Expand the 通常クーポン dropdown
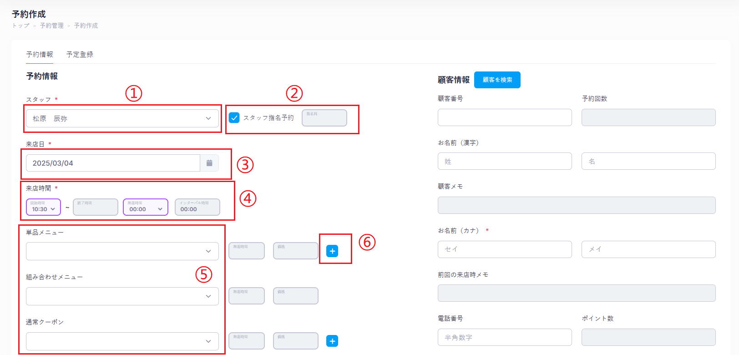The width and height of the screenshot is (739, 355). click(x=122, y=341)
